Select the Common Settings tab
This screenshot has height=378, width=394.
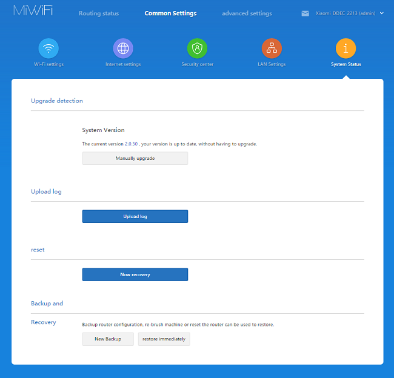point(170,13)
